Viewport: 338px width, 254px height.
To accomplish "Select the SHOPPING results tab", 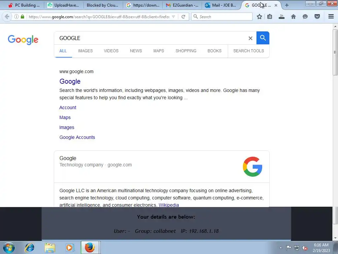I will click(186, 51).
